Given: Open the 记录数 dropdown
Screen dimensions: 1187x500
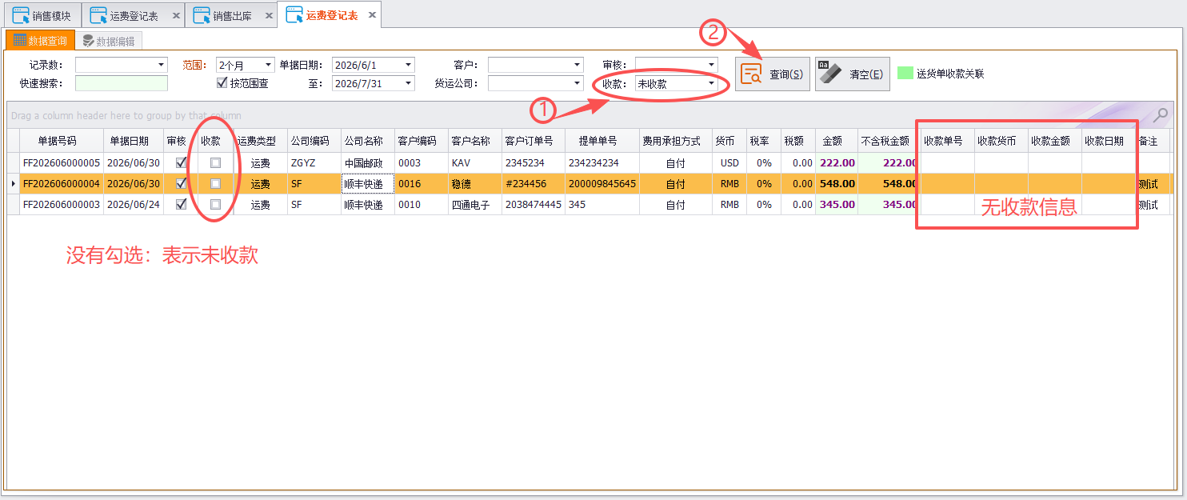Looking at the screenshot, I should coord(162,65).
